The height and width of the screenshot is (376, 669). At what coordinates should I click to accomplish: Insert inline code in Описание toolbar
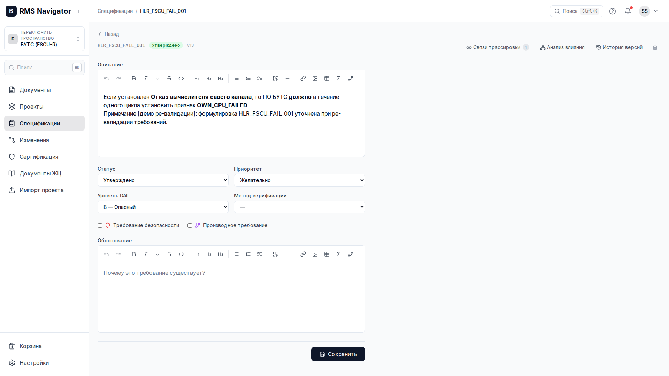181,78
